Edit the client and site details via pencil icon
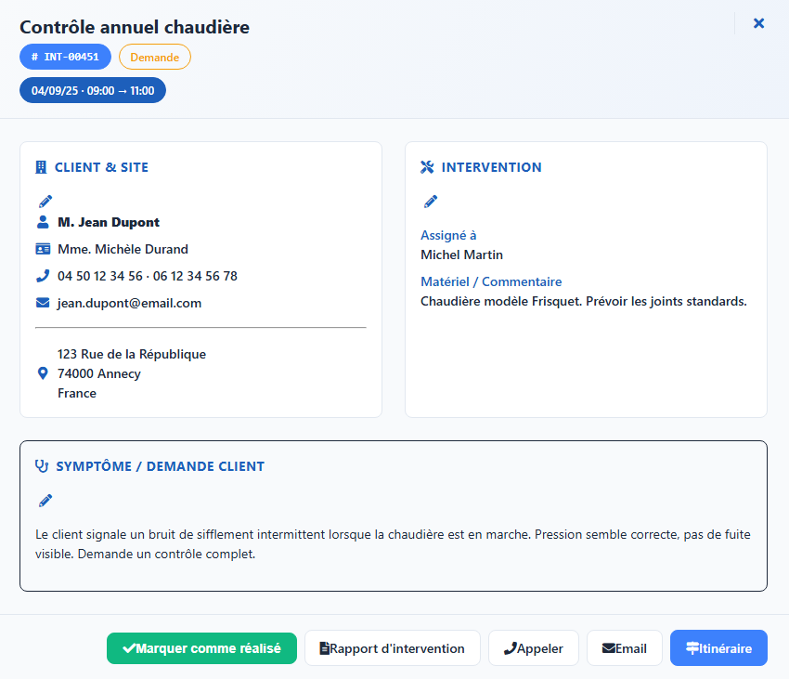789x679 pixels. click(x=45, y=201)
